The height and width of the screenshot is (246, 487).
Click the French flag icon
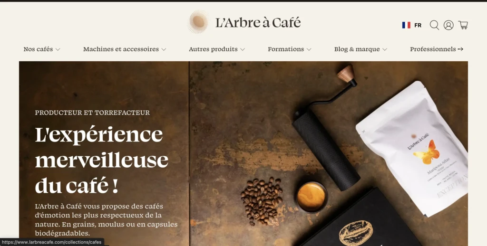406,25
